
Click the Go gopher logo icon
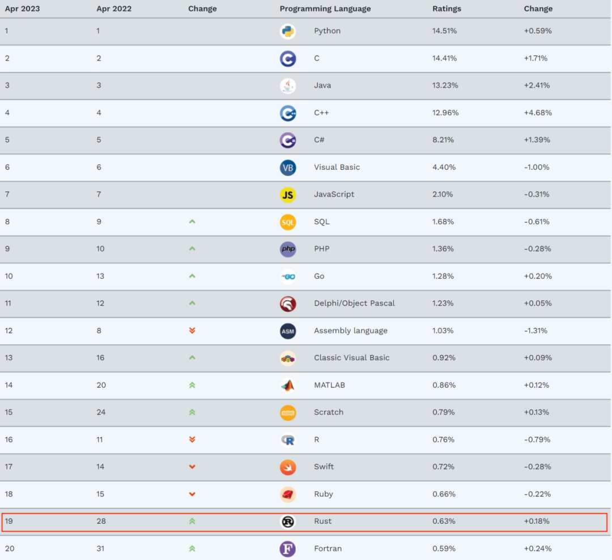click(288, 276)
